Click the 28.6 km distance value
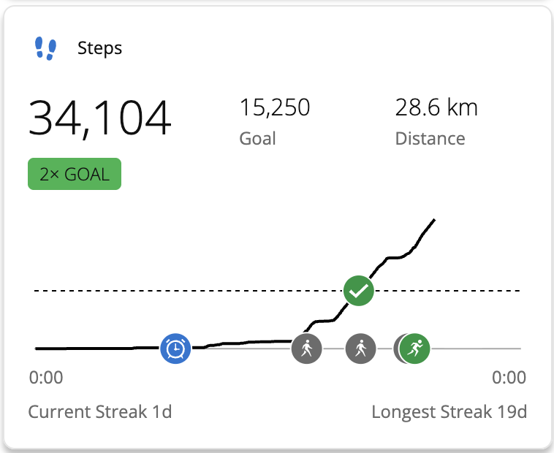The image size is (554, 453). (436, 108)
